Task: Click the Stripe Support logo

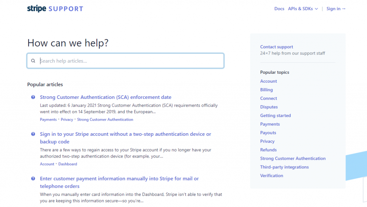Action: 55,9
